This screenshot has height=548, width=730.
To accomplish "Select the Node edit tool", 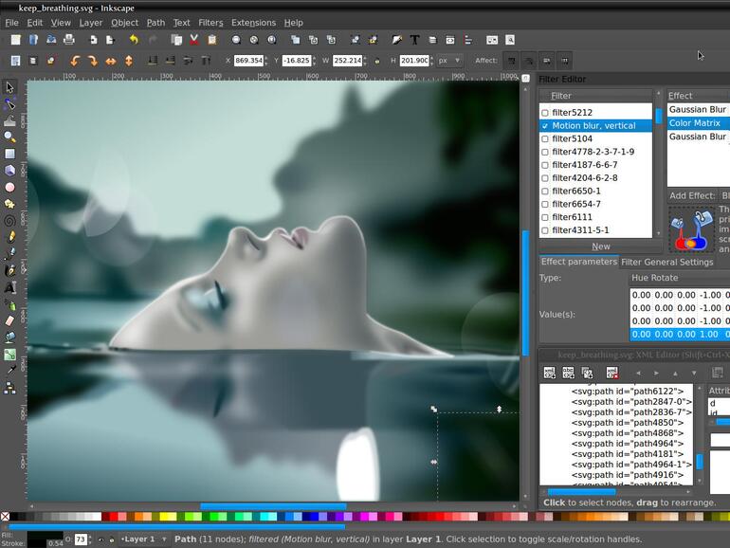I will [x=10, y=104].
